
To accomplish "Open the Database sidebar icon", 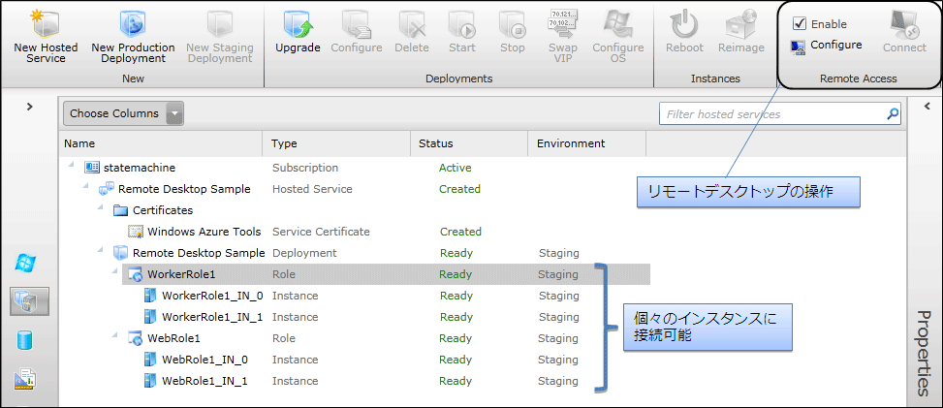I will [25, 340].
